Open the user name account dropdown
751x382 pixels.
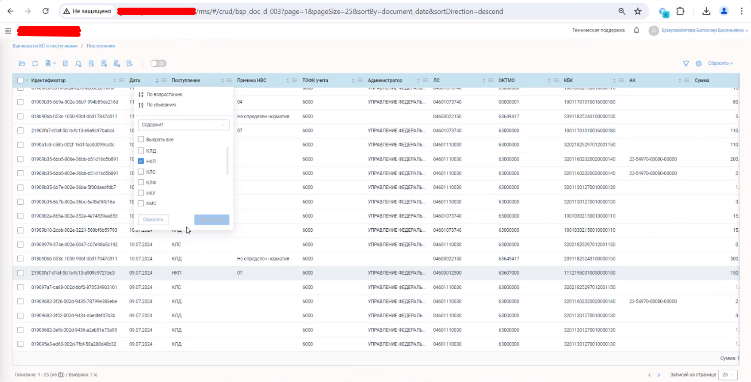[705, 31]
